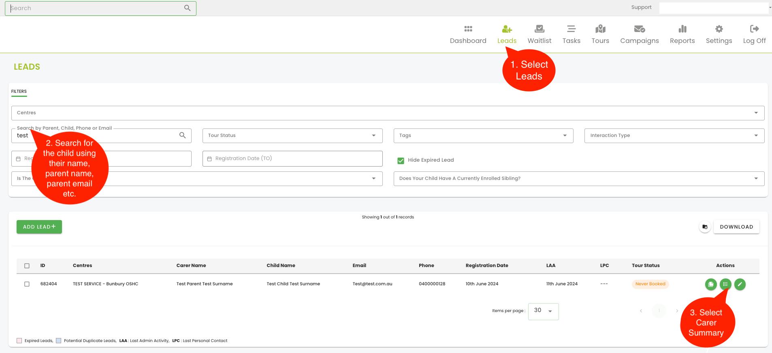Toggle the Hide Expired Lead checkbox
The width and height of the screenshot is (772, 353).
[401, 160]
